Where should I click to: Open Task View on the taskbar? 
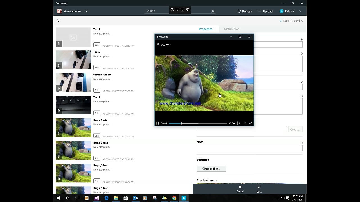(77, 198)
